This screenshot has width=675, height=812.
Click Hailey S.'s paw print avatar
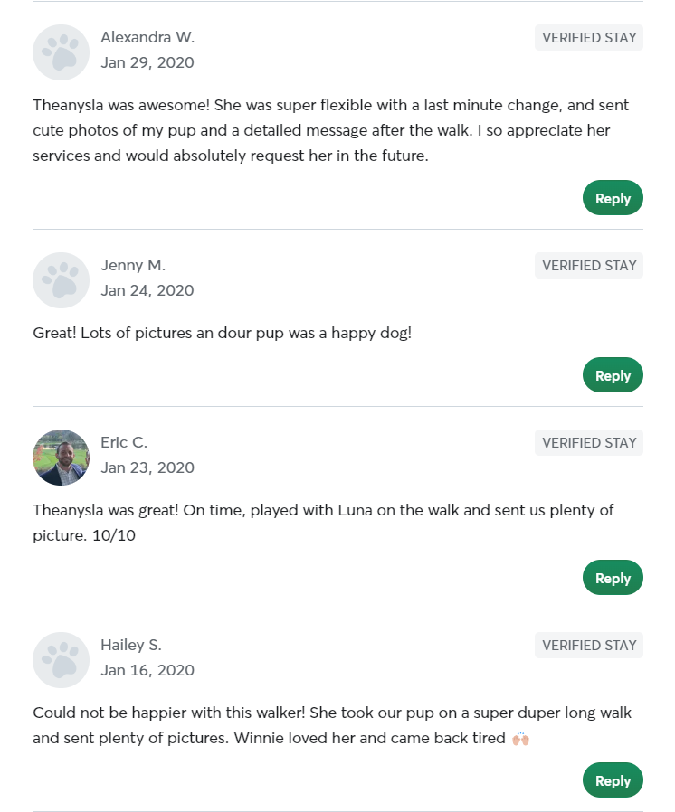[x=61, y=660]
